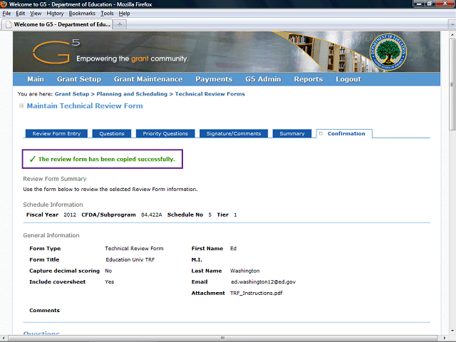Image resolution: width=456 pixels, height=342 pixels.
Task: Open the Bookmarks menu
Action: 82,14
